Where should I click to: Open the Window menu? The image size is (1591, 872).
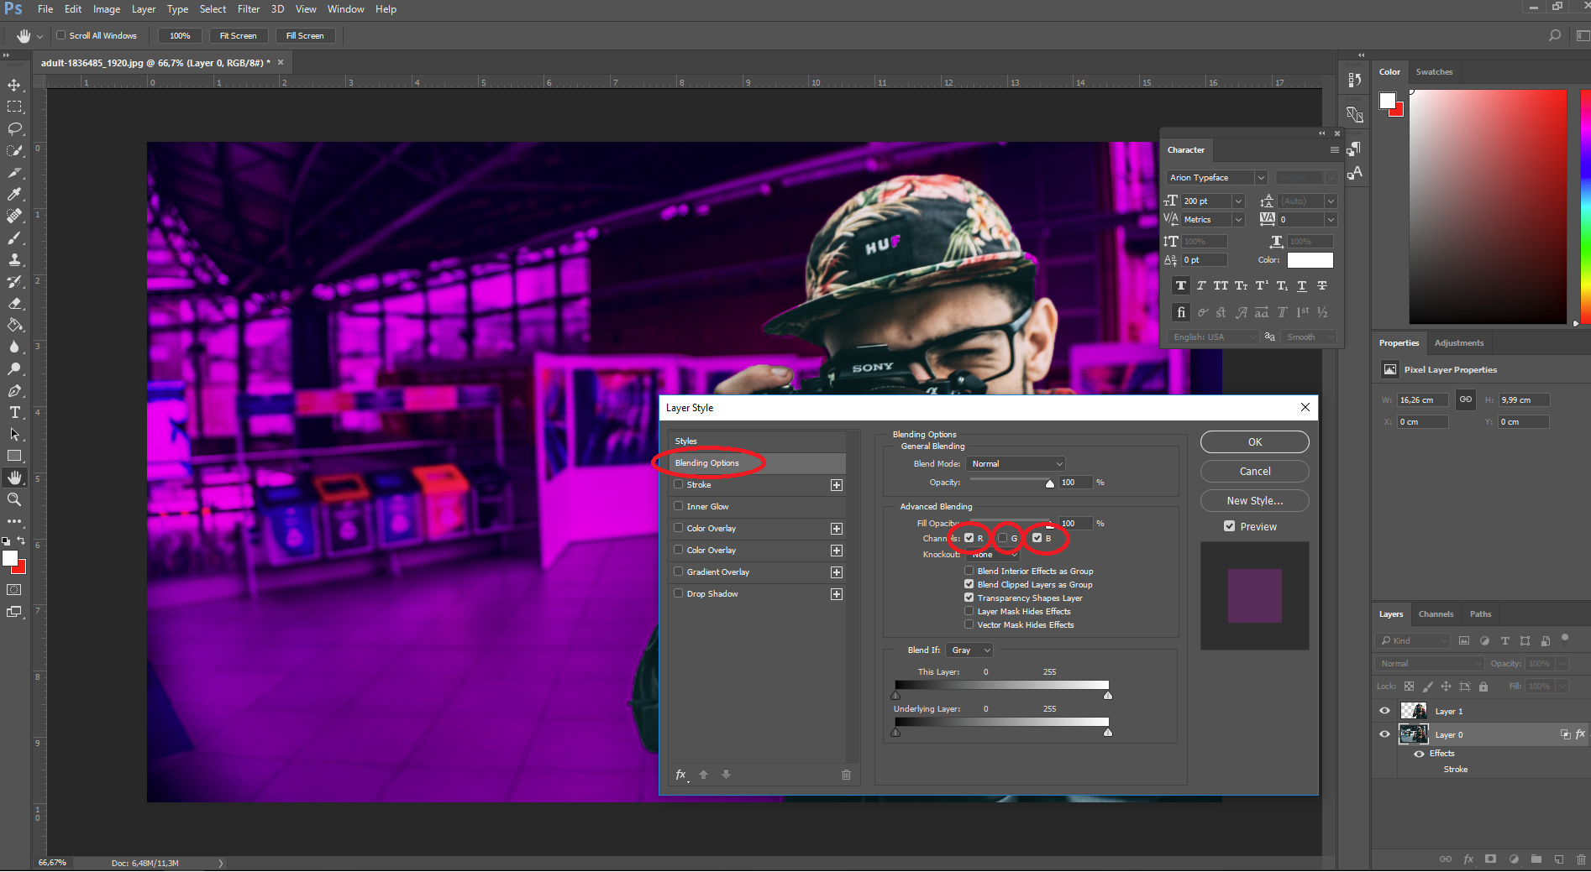click(x=345, y=9)
